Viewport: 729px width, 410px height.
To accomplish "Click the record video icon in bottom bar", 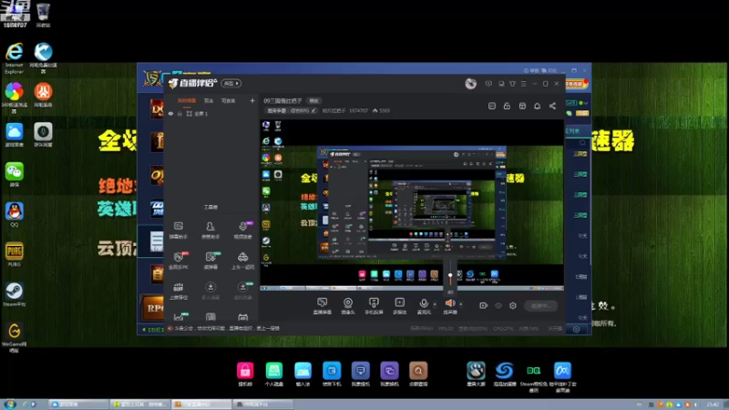I will [x=483, y=305].
